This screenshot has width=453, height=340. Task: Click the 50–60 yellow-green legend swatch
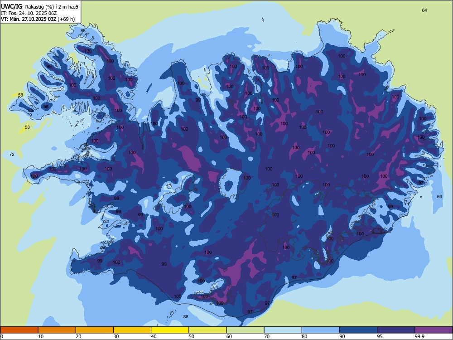coord(207,330)
